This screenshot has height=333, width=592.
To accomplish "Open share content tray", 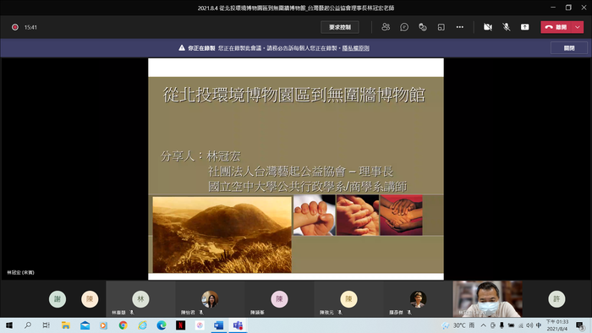I will (x=525, y=27).
